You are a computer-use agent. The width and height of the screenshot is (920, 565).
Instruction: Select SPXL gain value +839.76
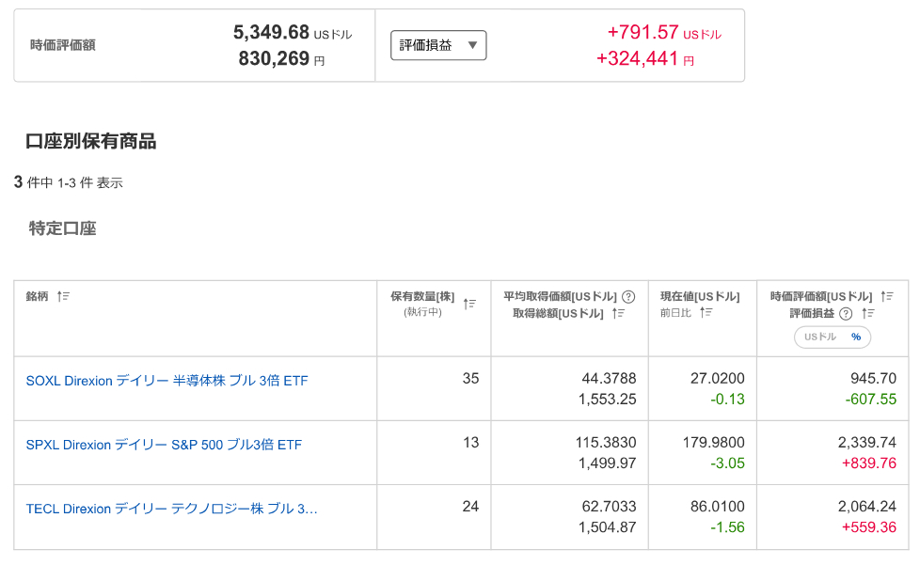click(869, 463)
